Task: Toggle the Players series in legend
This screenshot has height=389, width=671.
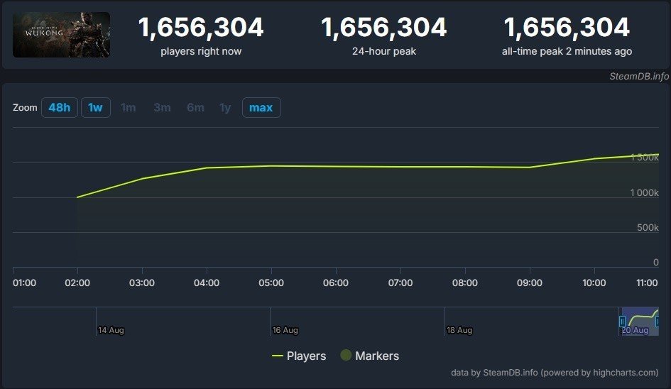Action: pos(299,356)
